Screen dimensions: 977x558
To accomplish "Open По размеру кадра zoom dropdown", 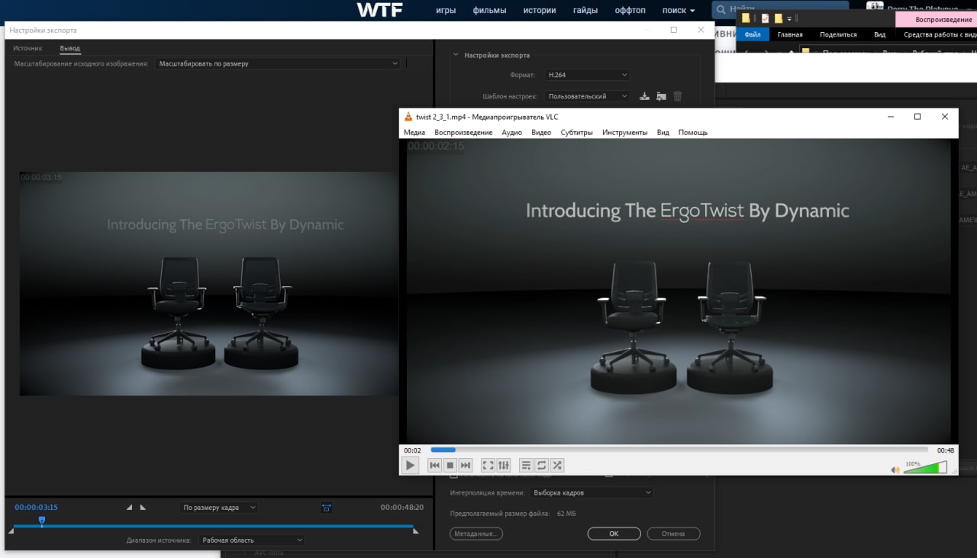I will (219, 508).
